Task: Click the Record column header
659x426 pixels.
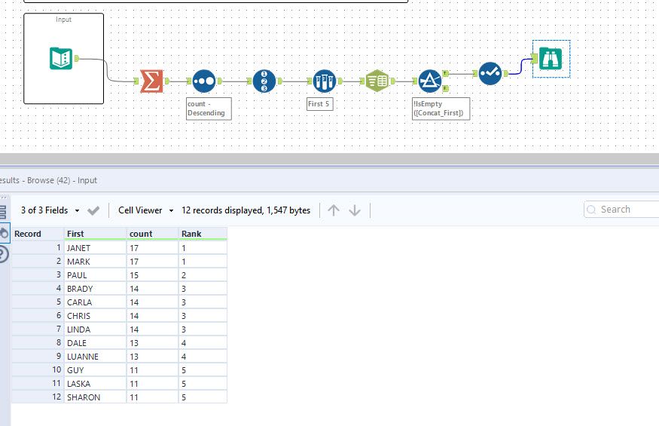Action: pyautogui.click(x=38, y=234)
